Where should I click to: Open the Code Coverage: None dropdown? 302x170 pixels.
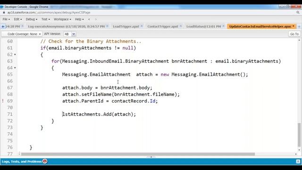point(22,34)
